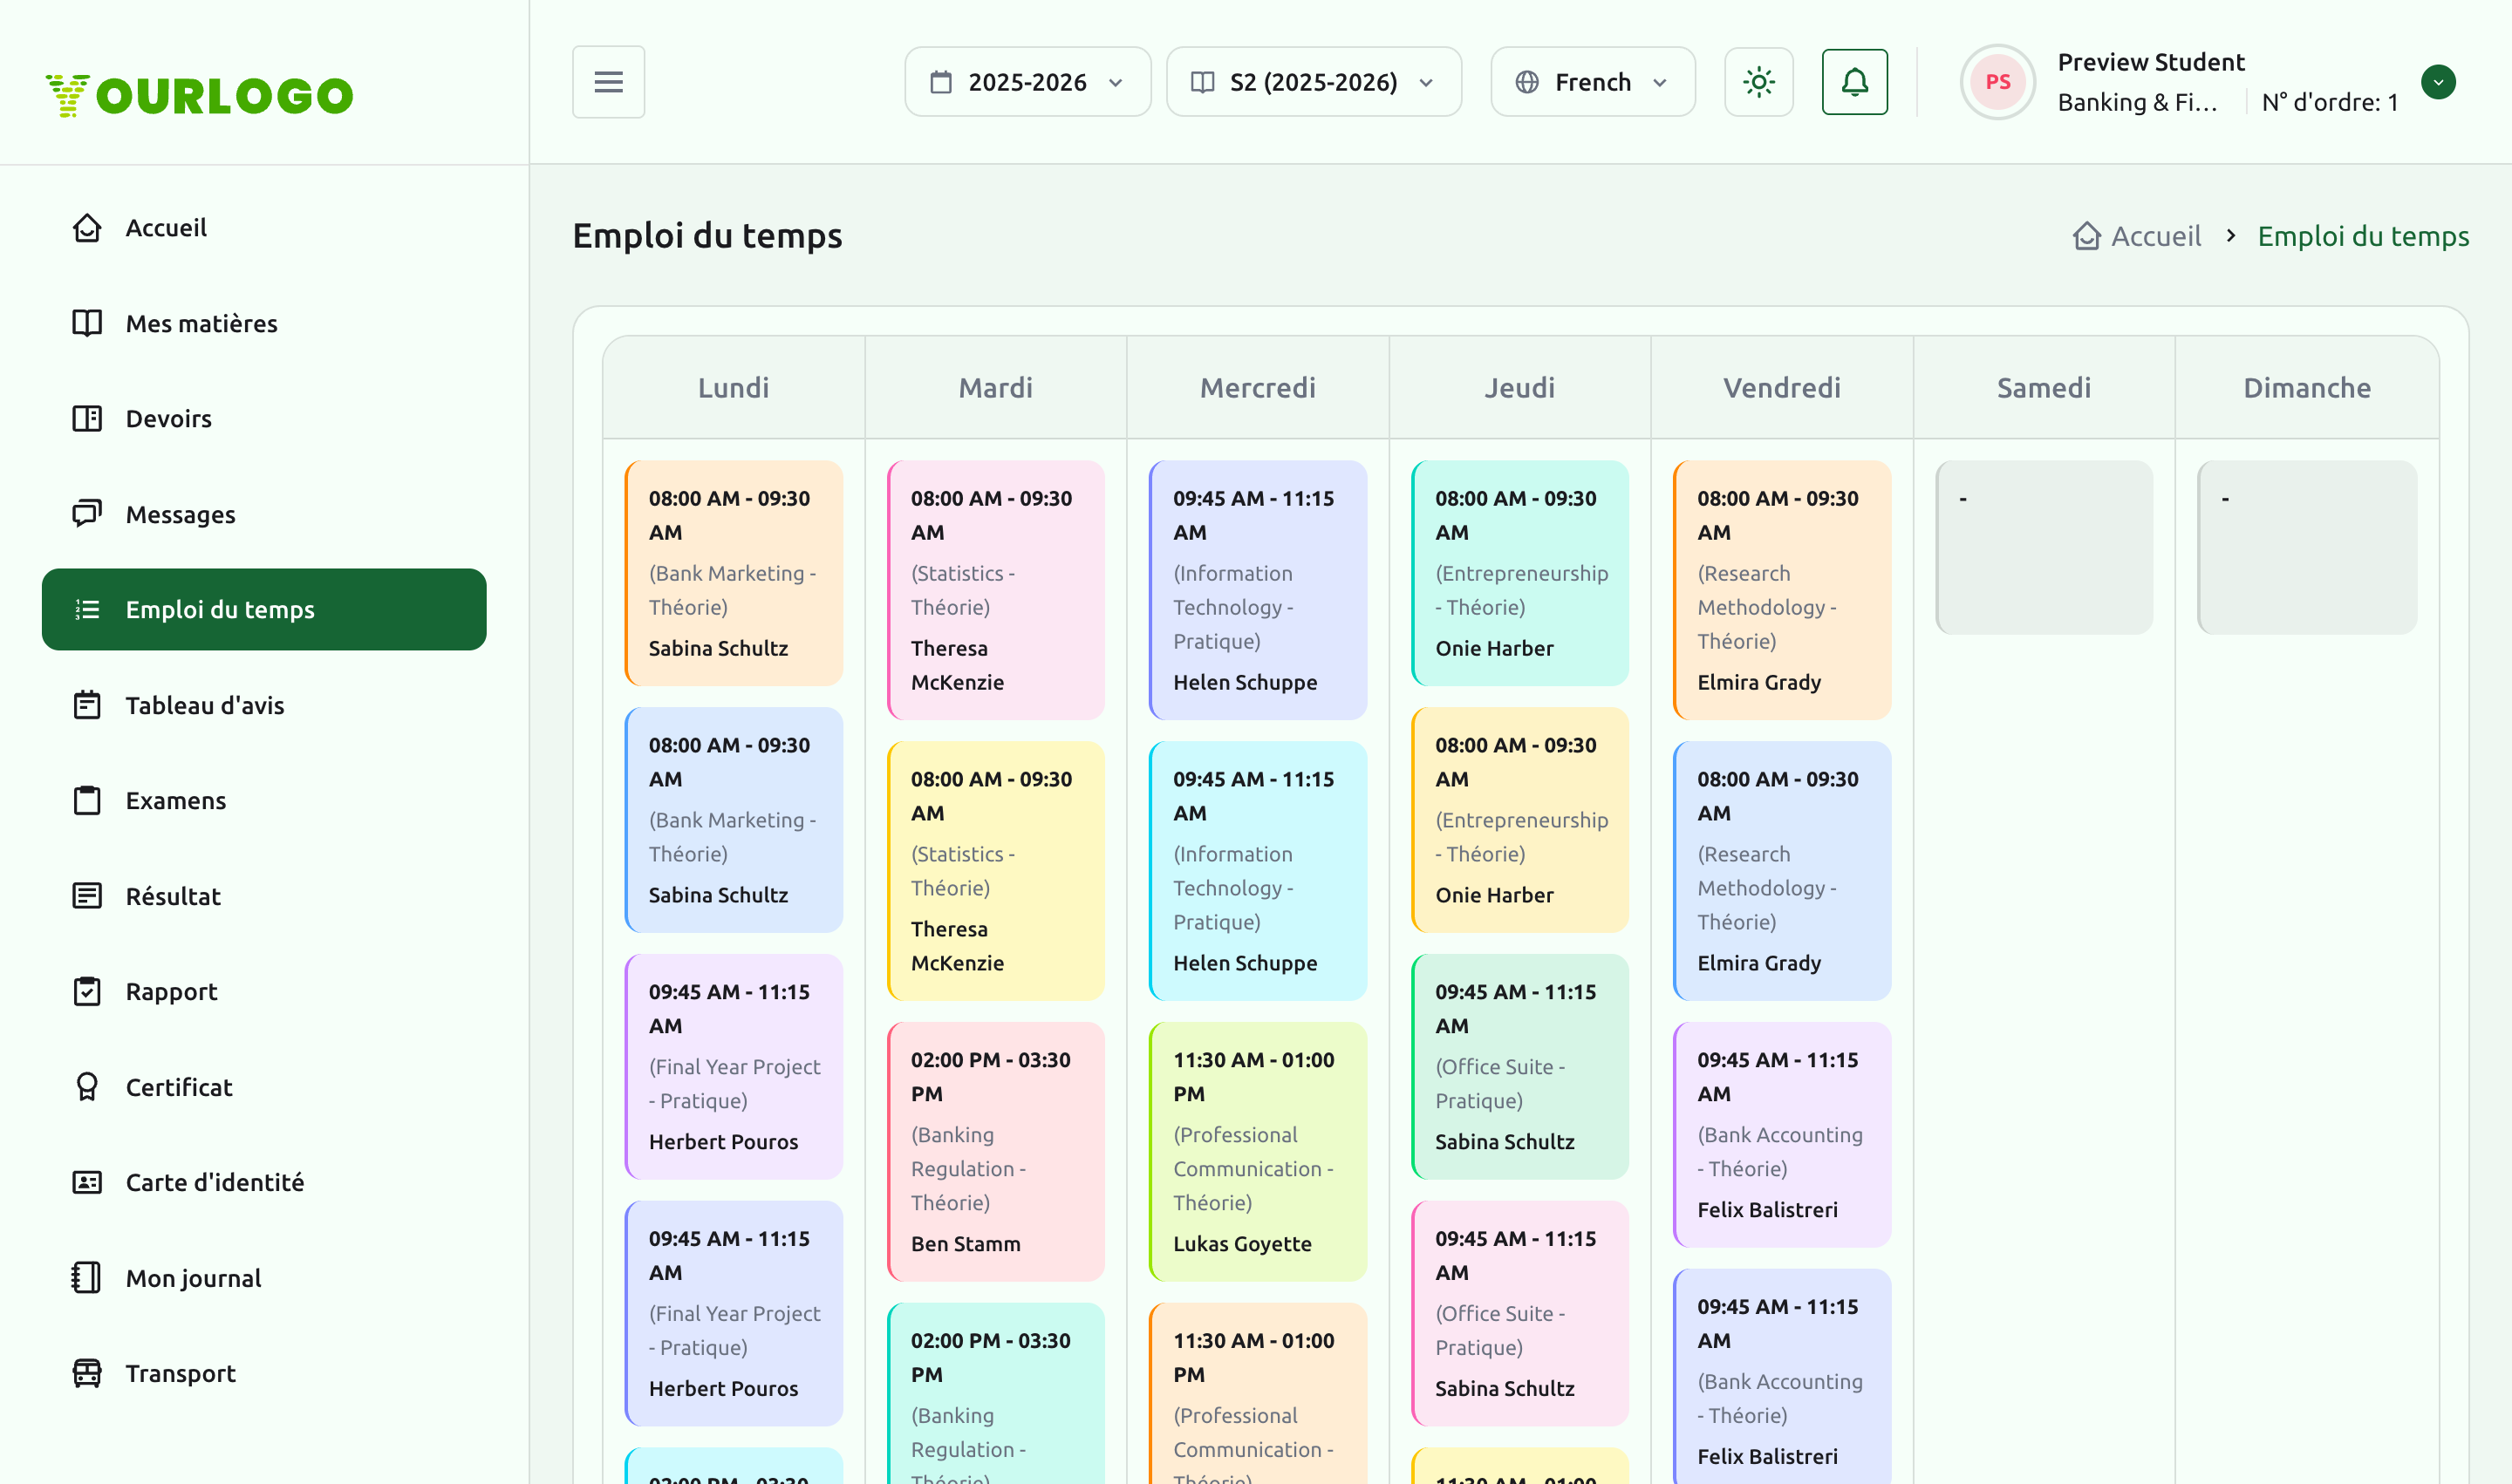Go to Accueil in the sidebar

264,228
